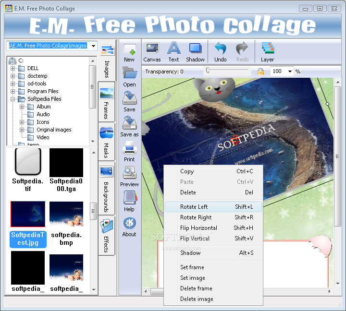Click the Print icon
Viewport: 346px width, 311px height.
(x=130, y=148)
